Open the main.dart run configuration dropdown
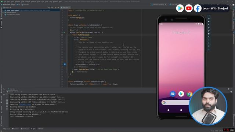Screen dimensions: 235x132 click(174, 5)
